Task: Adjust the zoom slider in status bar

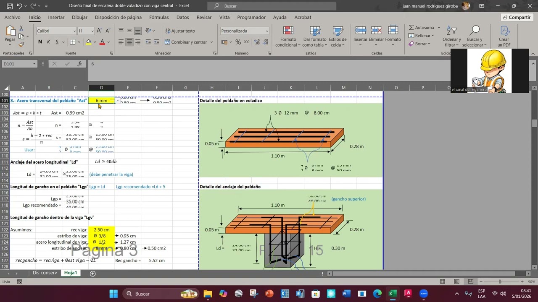Action: coord(499,281)
